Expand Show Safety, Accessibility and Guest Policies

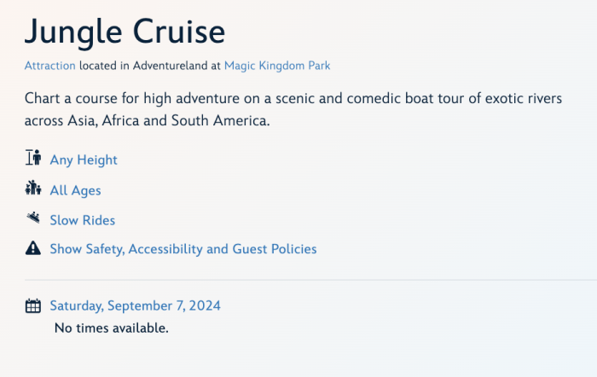(x=183, y=249)
